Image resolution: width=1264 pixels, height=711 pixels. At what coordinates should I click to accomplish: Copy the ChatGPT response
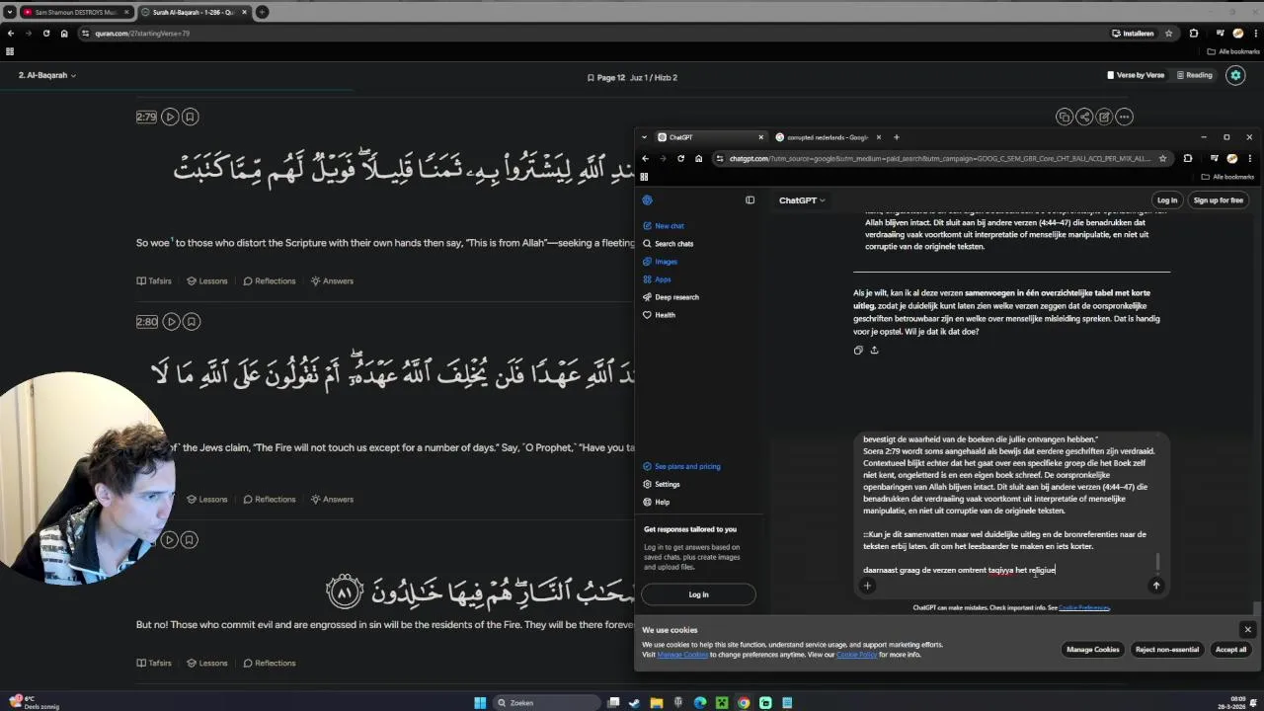(x=858, y=350)
